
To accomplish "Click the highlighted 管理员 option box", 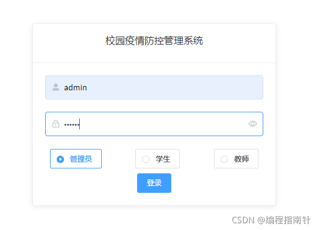I will (x=76, y=159).
